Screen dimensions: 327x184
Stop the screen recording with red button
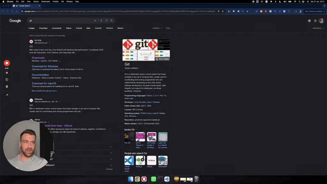coord(7,63)
